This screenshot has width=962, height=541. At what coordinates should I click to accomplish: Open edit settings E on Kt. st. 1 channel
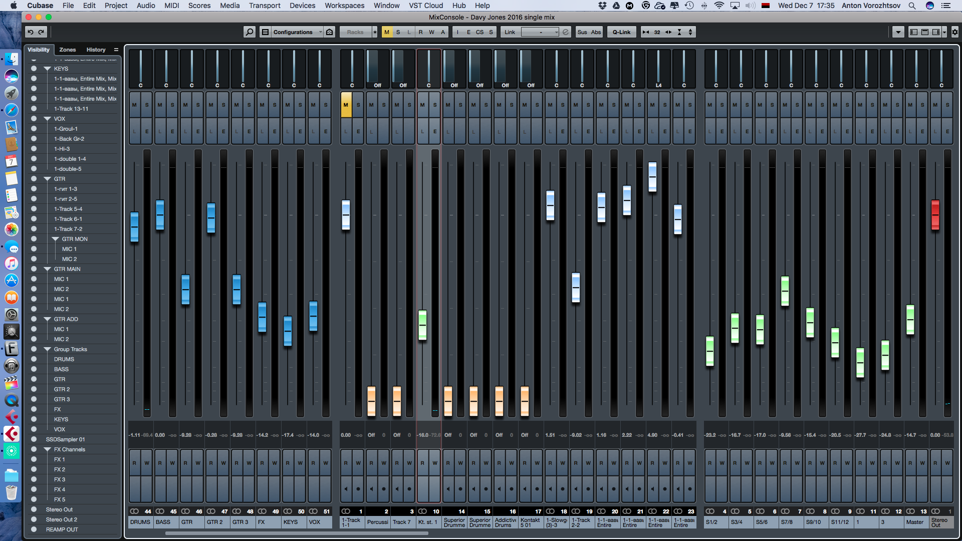click(435, 131)
